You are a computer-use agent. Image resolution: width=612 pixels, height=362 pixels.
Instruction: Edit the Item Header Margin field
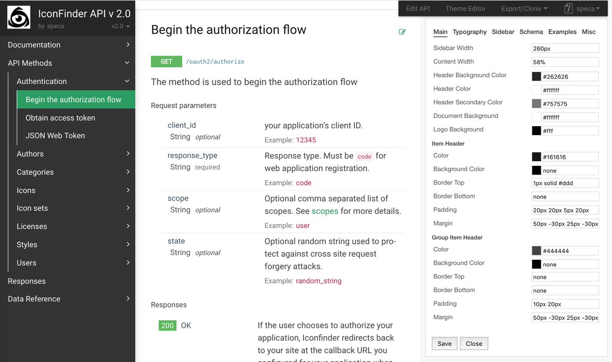click(x=565, y=224)
